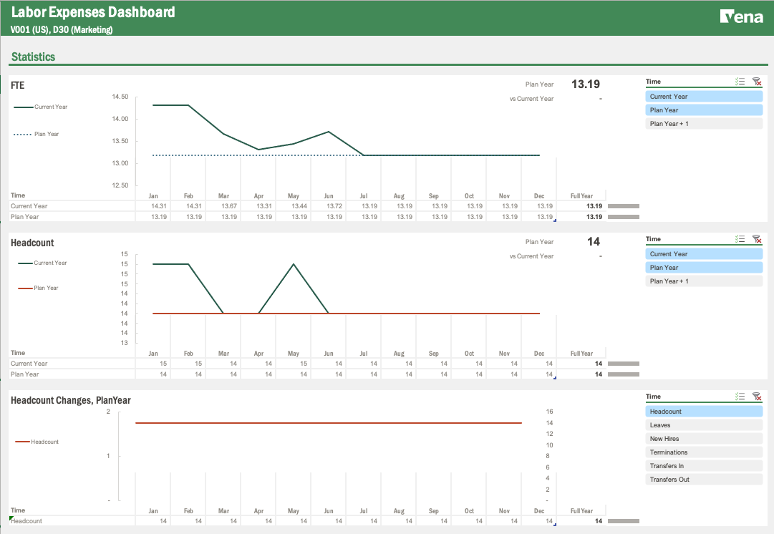Select 'Terminations' in Headcount Changes filter
Image resolution: width=774 pixels, height=534 pixels.
[704, 452]
